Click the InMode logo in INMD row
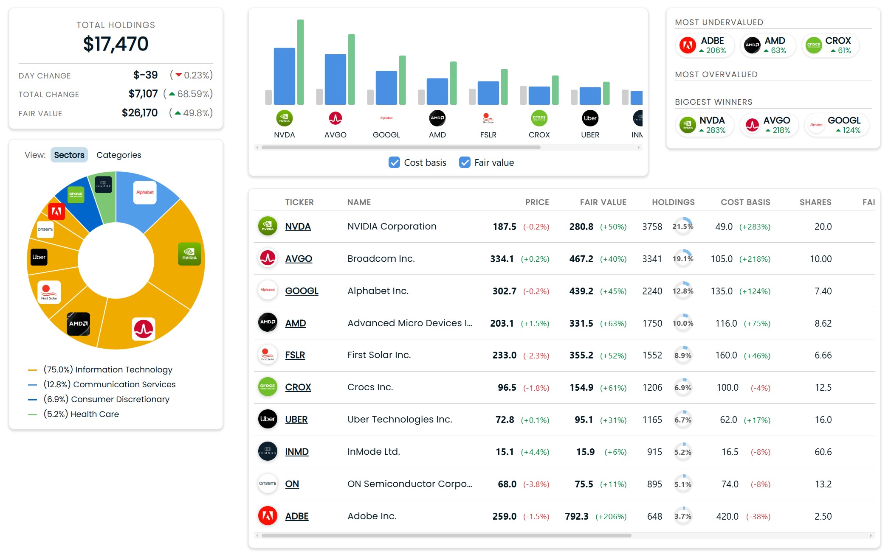Viewport: 891px width, 554px height. click(268, 451)
